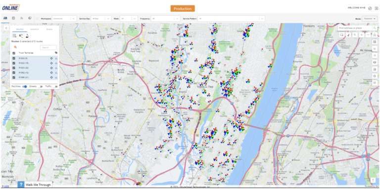The image size is (380, 189).
Task: Click locate icon for route 51062
Action: pyautogui.click(x=51, y=73)
